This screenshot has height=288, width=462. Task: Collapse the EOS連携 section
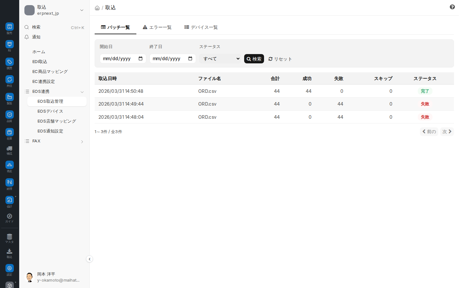click(x=82, y=92)
